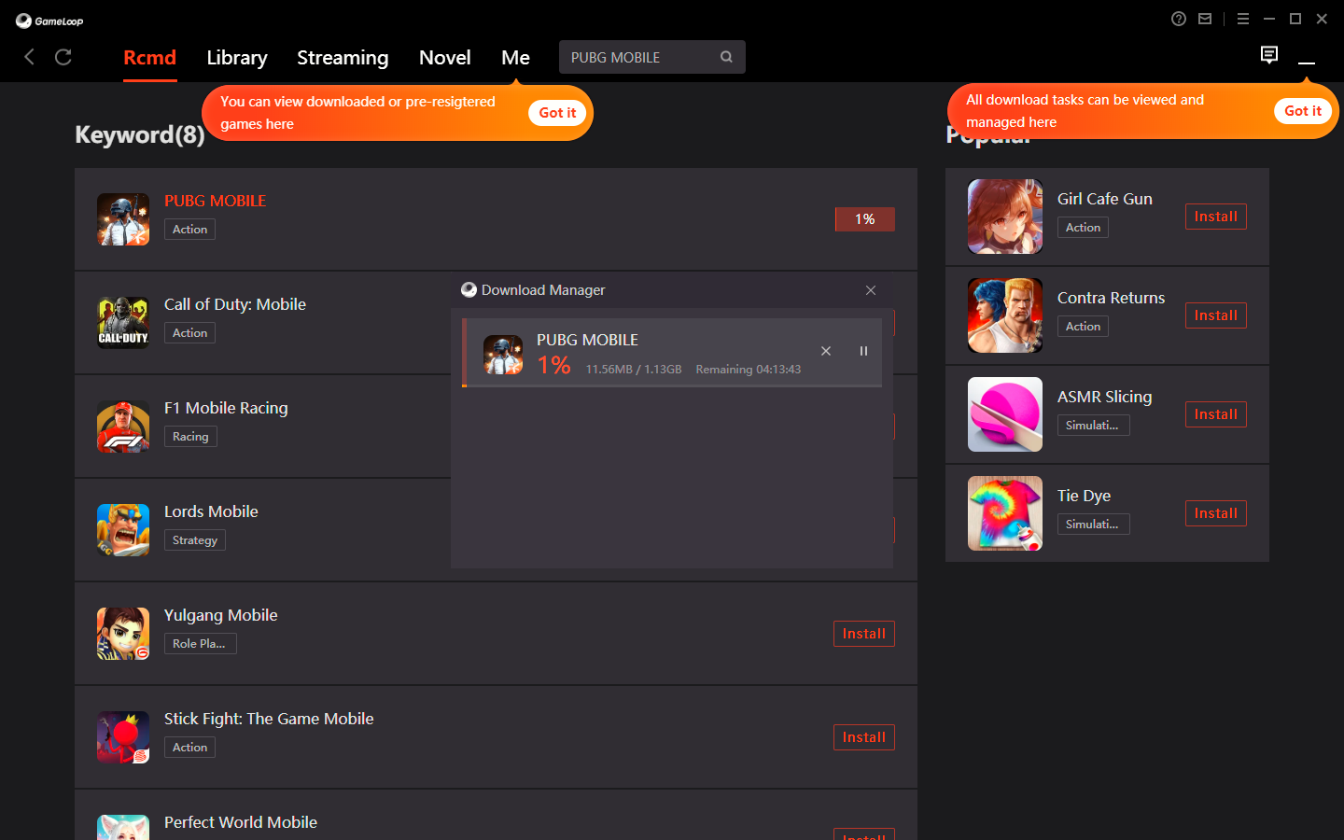Open the Perfect World Mobile title
The height and width of the screenshot is (840, 1344).
(x=241, y=822)
